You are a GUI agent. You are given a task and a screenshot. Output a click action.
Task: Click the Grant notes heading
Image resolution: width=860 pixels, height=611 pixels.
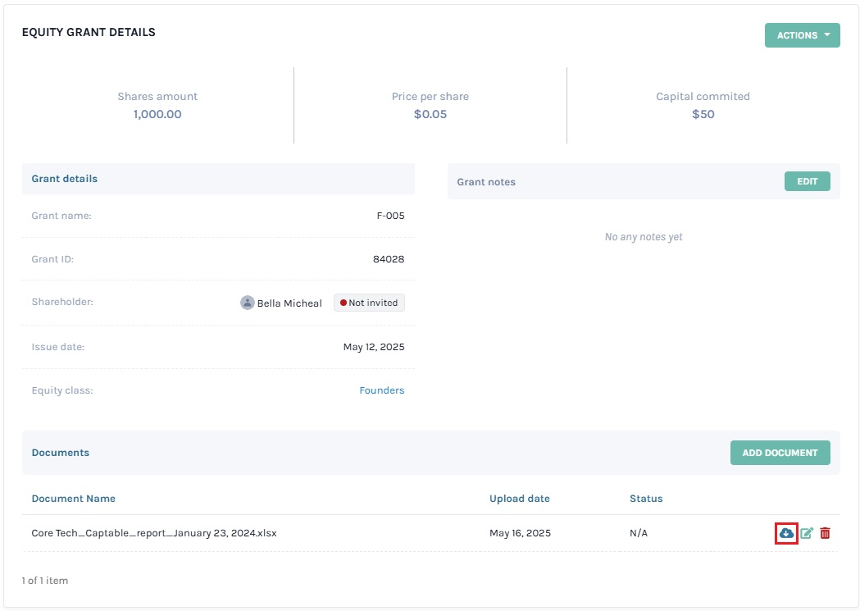486,182
